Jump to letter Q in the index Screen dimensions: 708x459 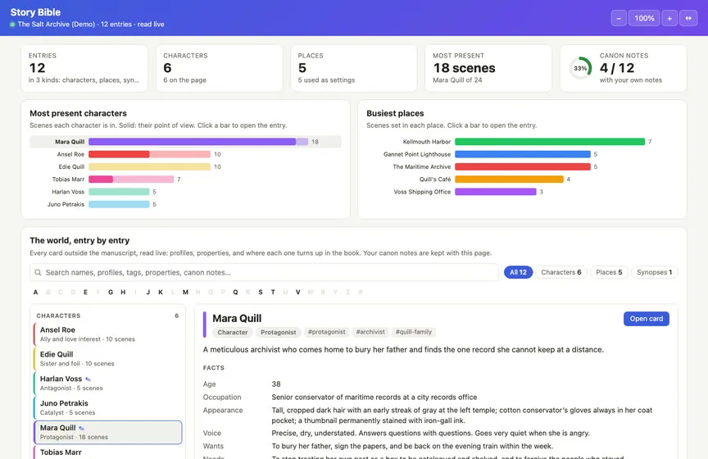point(235,293)
